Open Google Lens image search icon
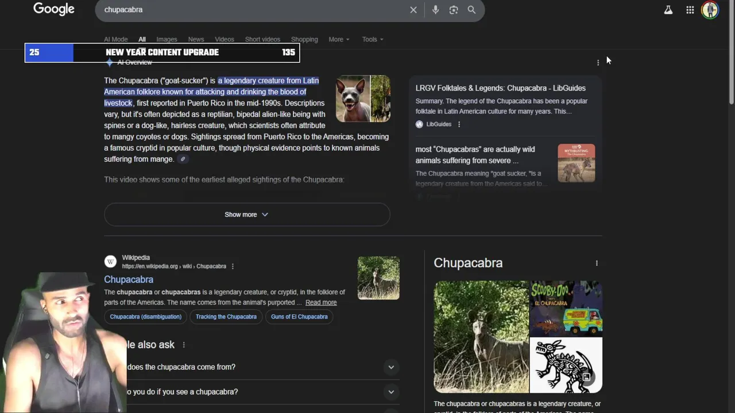 [x=454, y=10]
